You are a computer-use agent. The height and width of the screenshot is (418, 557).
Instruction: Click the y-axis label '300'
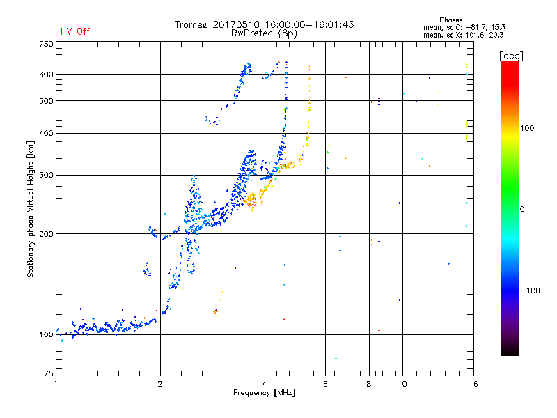(x=46, y=176)
